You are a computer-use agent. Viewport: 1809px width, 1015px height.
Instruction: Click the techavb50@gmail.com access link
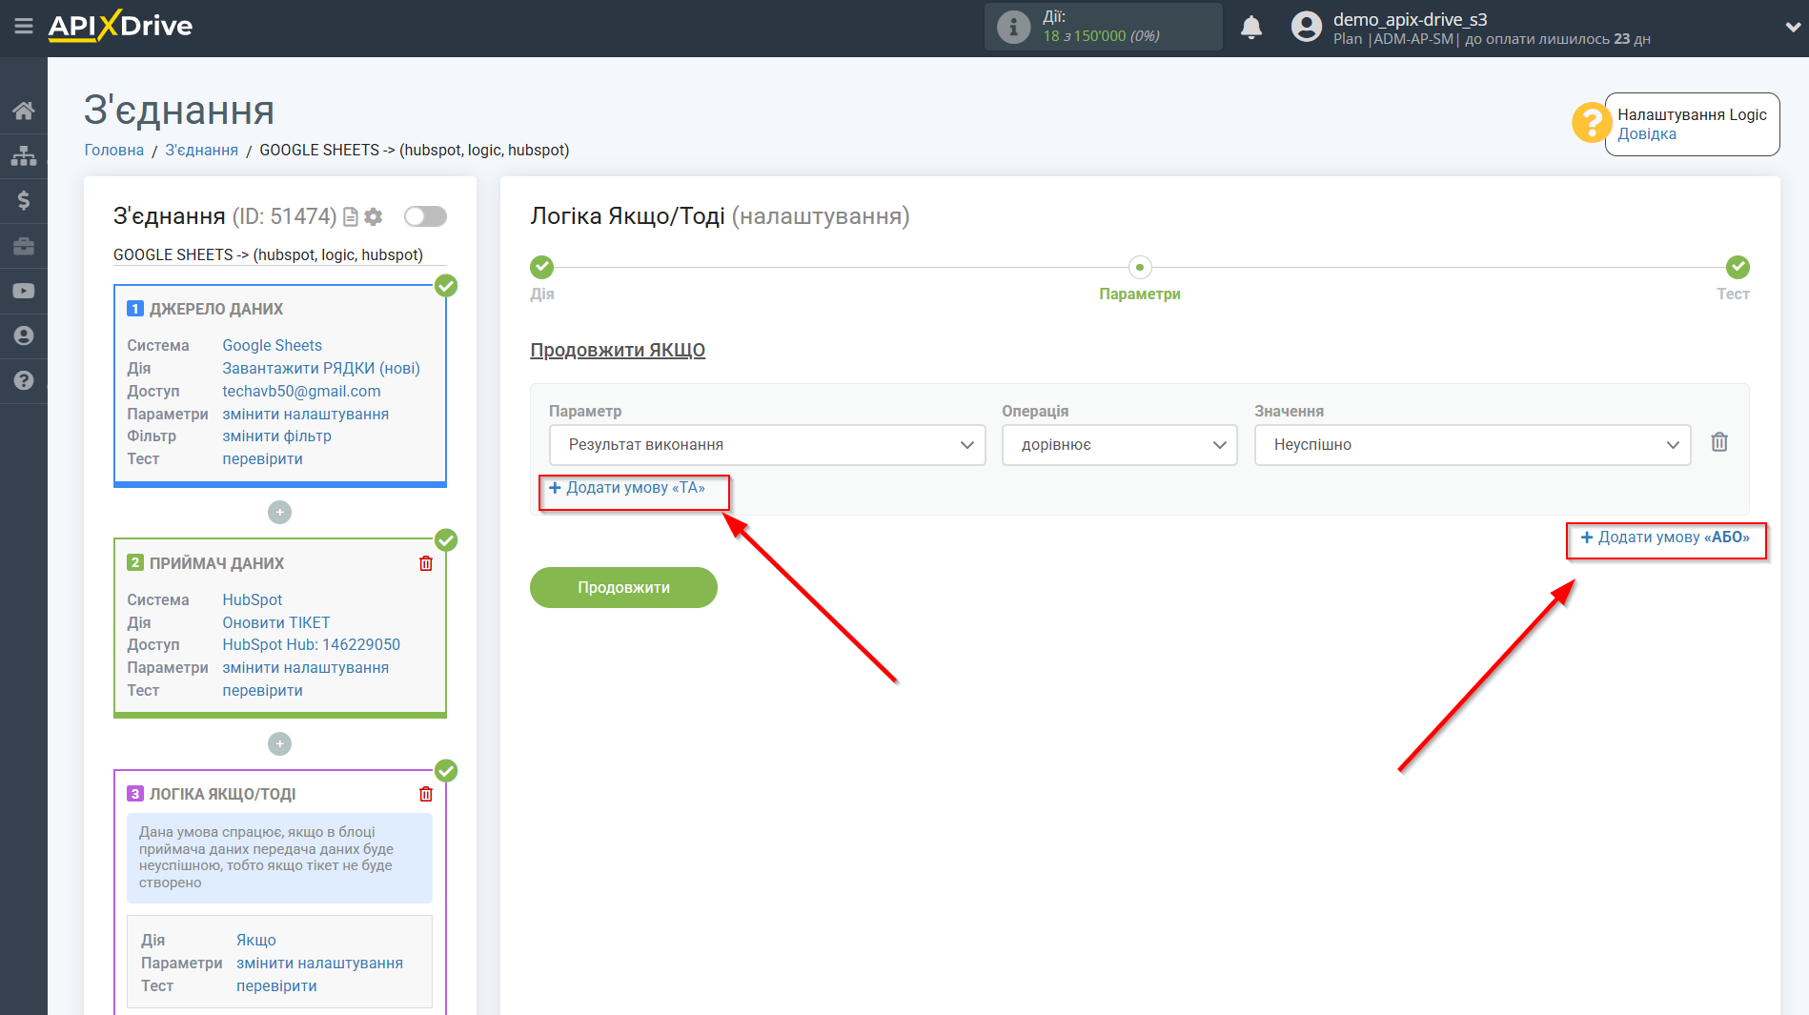click(x=301, y=392)
